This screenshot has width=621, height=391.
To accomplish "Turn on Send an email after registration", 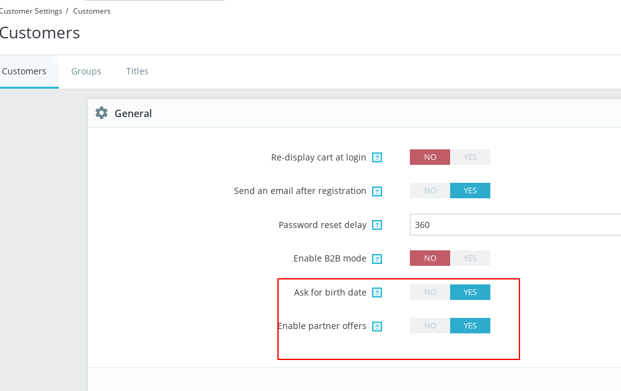I will point(470,191).
